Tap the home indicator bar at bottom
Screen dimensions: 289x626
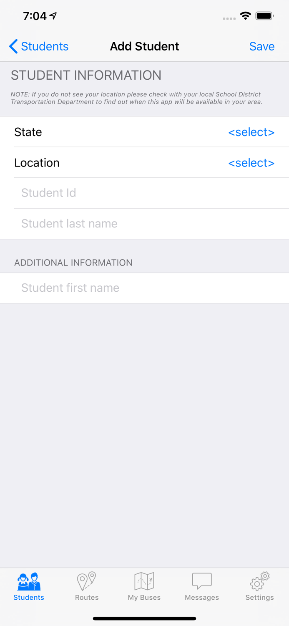(x=144, y=618)
